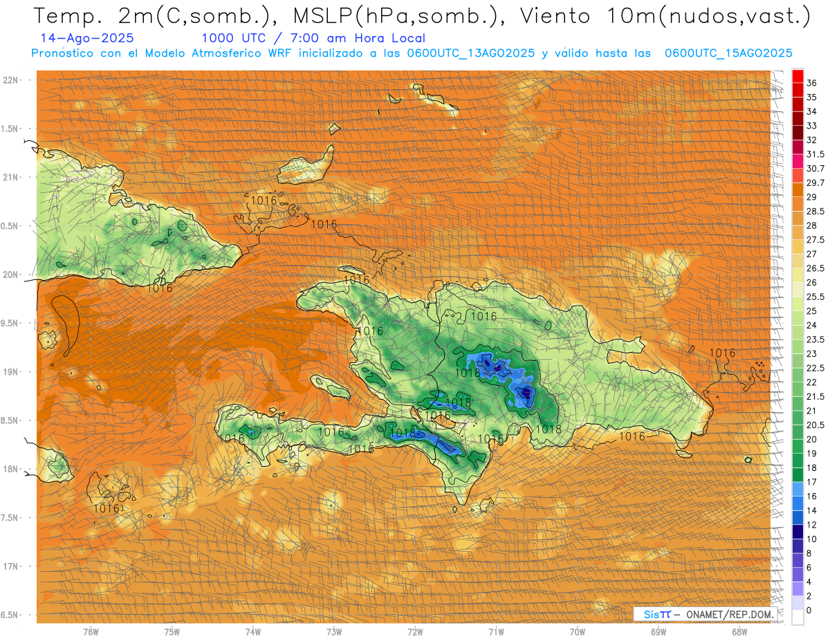Click the '74W' longitude axis label
The width and height of the screenshot is (830, 641).
(x=252, y=632)
